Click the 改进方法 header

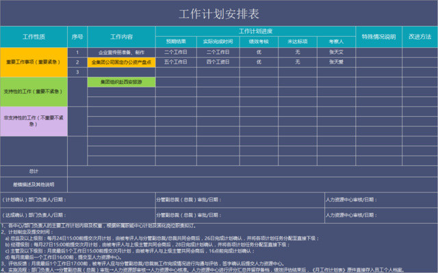click(420, 37)
